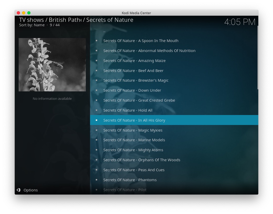
Task: Open the Options menu label
Action: coord(31,190)
